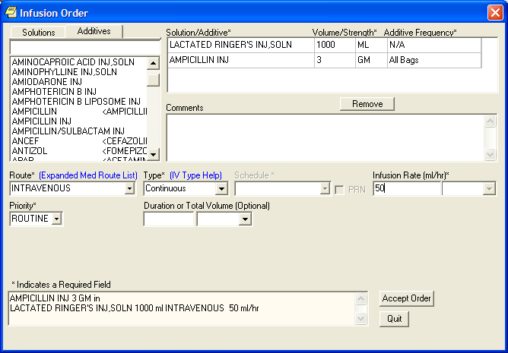Click the Quit button
Viewport: 508px width, 353px height.
394,319
